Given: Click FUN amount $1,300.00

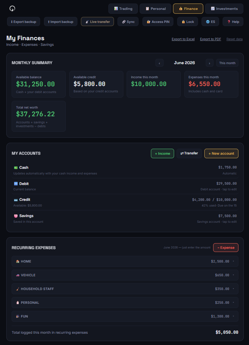Looking at the screenshot, I should tap(220, 316).
